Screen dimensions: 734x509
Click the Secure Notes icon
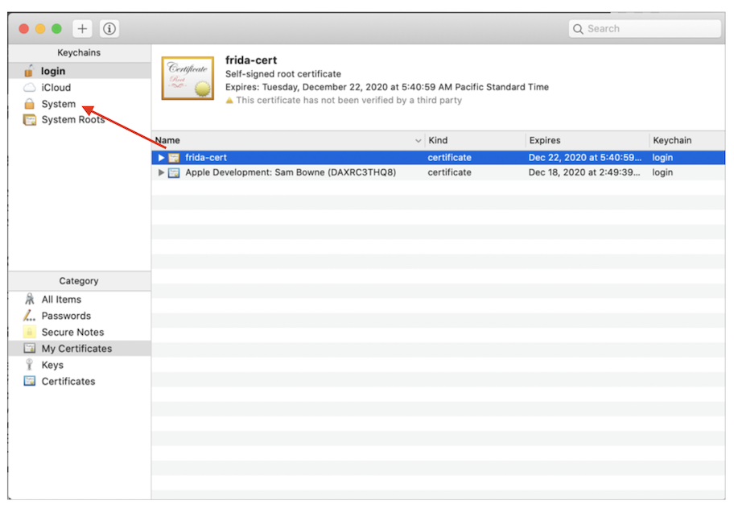click(x=30, y=332)
